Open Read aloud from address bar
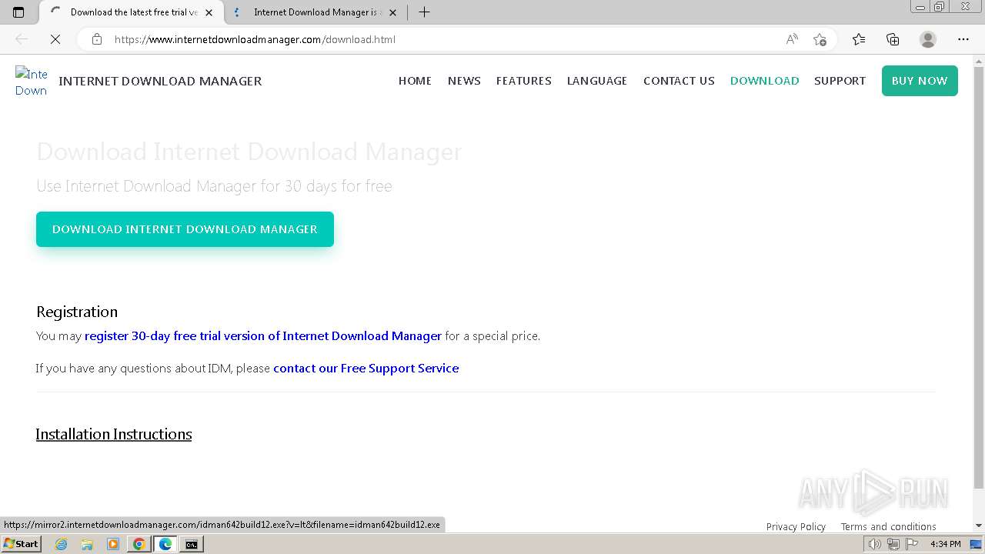Image resolution: width=985 pixels, height=554 pixels. coord(792,39)
